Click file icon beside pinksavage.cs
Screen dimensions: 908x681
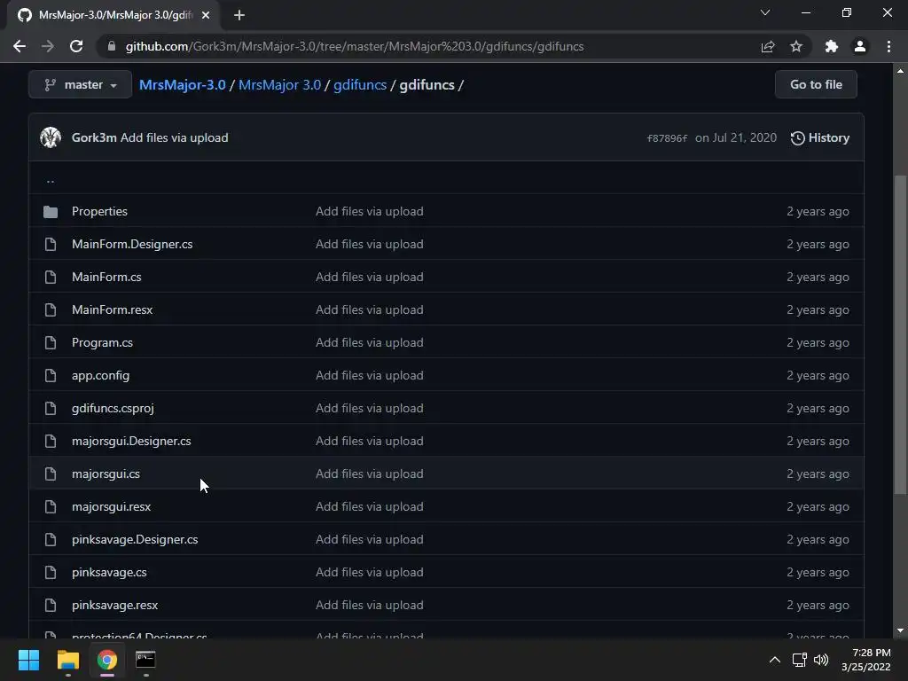pos(51,573)
